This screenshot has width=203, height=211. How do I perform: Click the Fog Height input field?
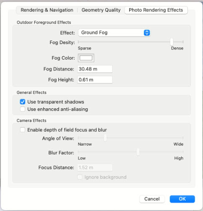click(x=95, y=80)
